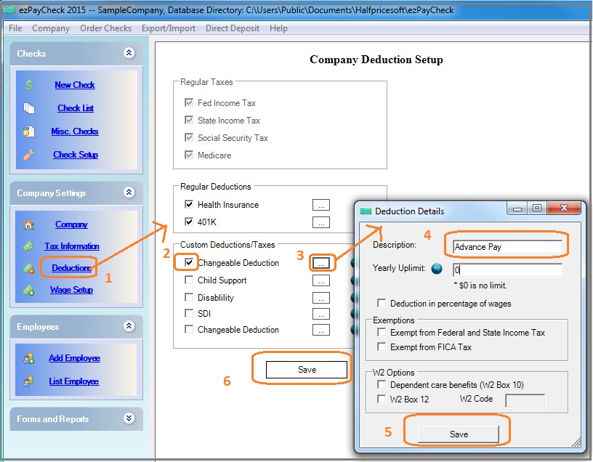Click the Check Setup wrench icon
This screenshot has height=462, width=593.
click(29, 155)
